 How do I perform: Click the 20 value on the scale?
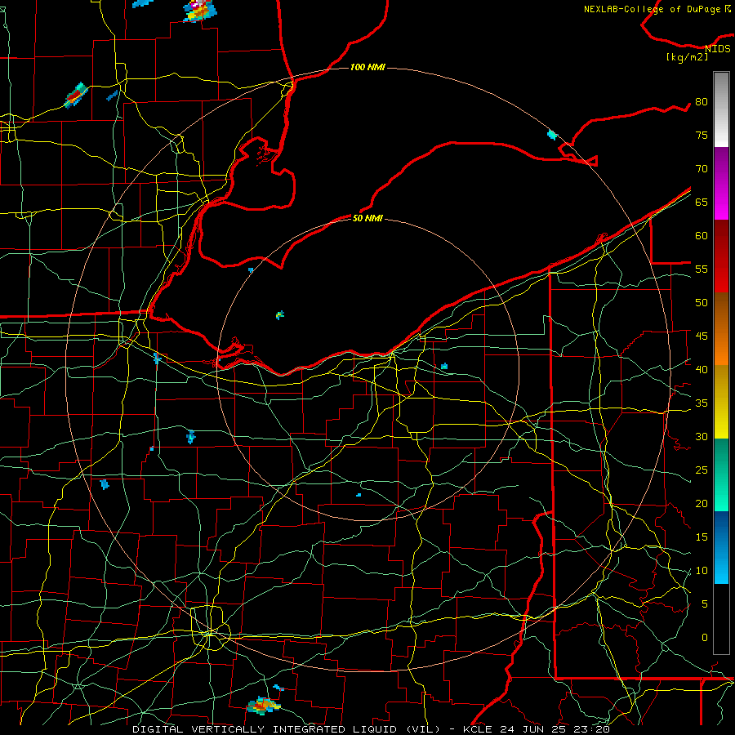(x=702, y=503)
